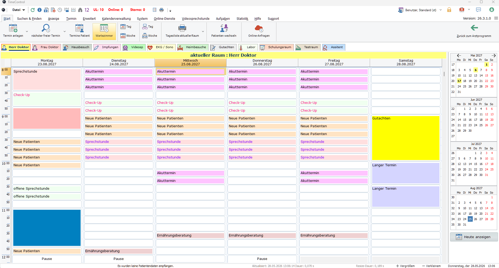499x268 pixels.
Task: Open the Statistik ribbon tab
Action: 242,18
